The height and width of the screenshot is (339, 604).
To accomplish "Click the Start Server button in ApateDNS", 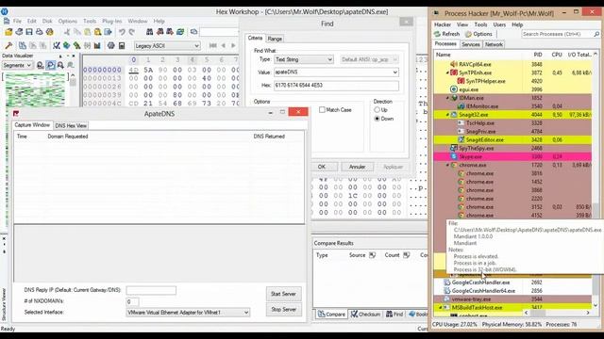I will point(283,294).
